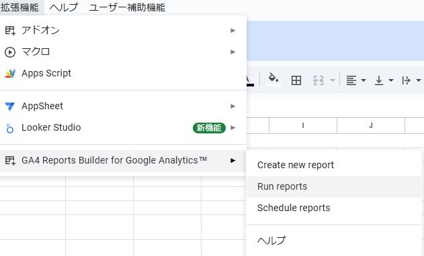Expand the Looker Studio submenu arrow

(x=232, y=127)
